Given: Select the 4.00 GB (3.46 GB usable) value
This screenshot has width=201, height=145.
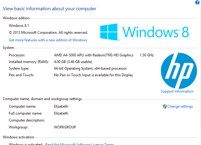Looking at the screenshot, I should 73,62.
